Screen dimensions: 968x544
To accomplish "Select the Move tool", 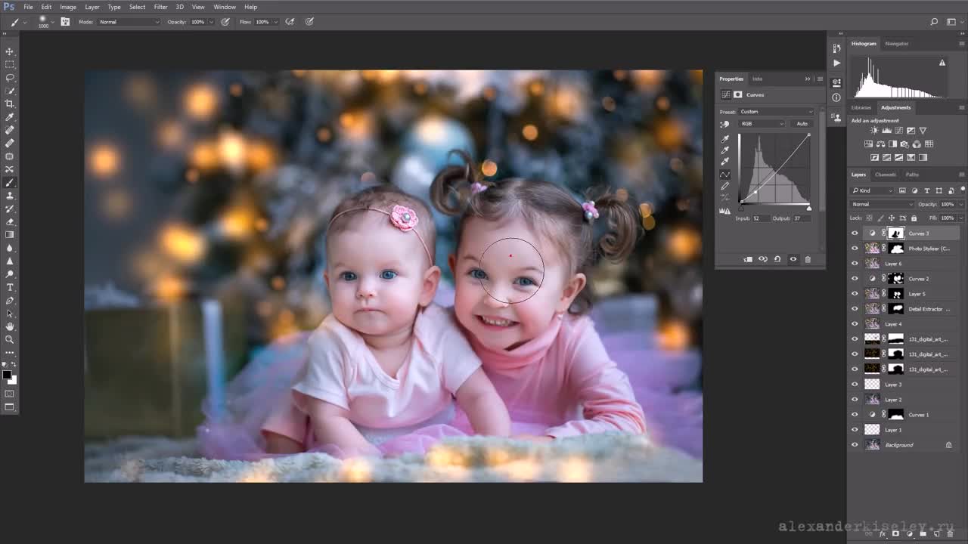I will (x=10, y=51).
